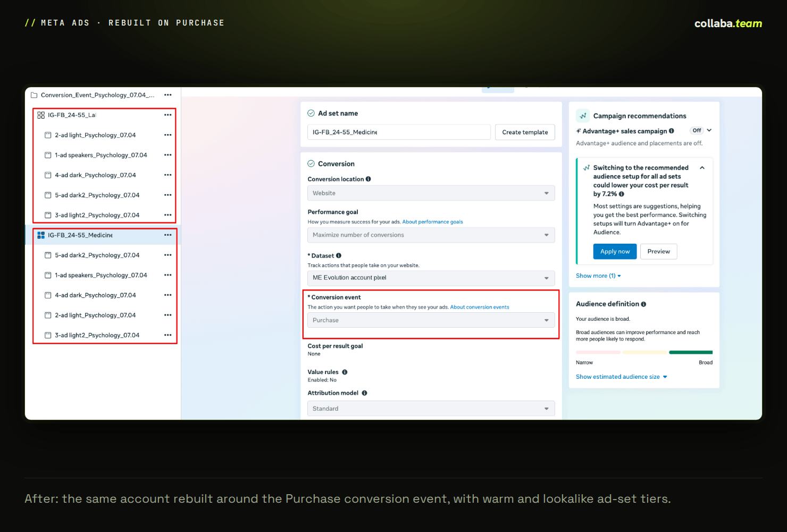Open three-dot menu for 3-ad light2 under Medicine ad set

[168, 335]
